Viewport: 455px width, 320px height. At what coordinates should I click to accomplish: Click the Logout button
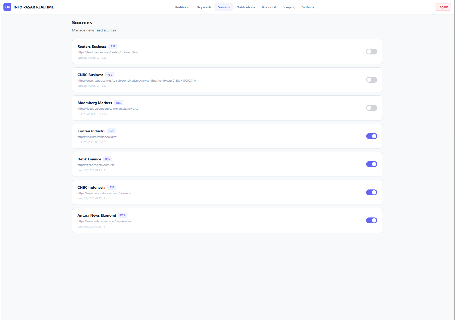point(443,7)
